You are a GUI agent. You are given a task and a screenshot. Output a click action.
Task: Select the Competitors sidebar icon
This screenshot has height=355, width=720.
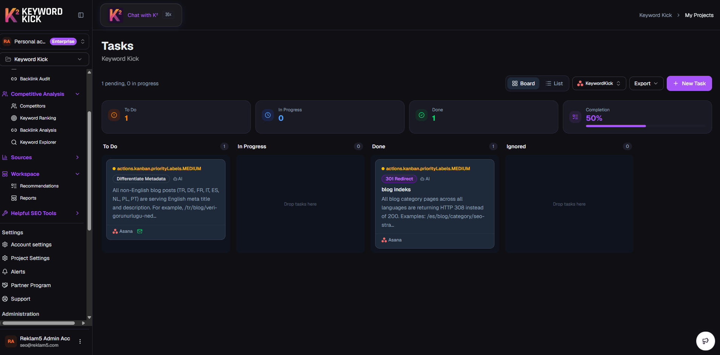coord(14,106)
